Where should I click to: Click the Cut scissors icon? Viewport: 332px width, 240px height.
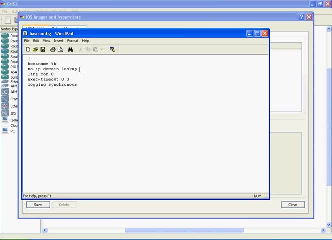(80, 49)
